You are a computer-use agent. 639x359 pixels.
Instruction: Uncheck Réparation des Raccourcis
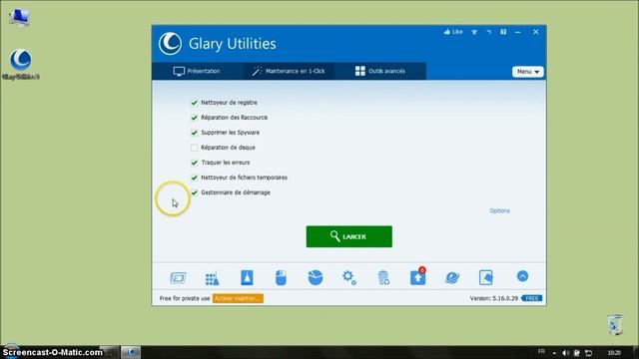point(195,118)
